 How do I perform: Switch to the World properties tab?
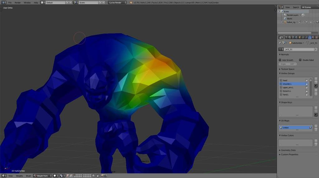(296, 37)
